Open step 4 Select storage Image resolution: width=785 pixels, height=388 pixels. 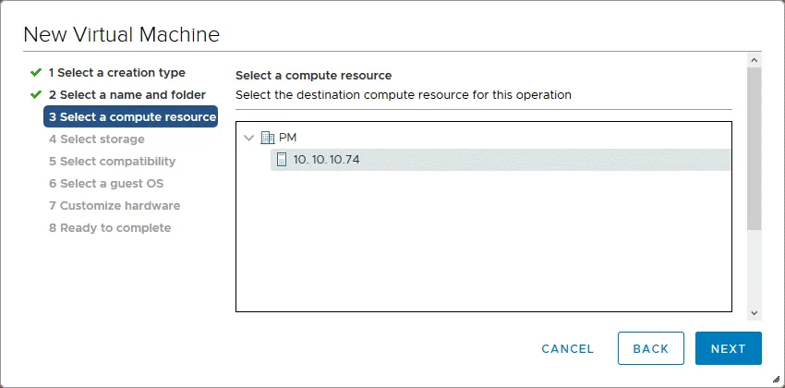pyautogui.click(x=96, y=139)
